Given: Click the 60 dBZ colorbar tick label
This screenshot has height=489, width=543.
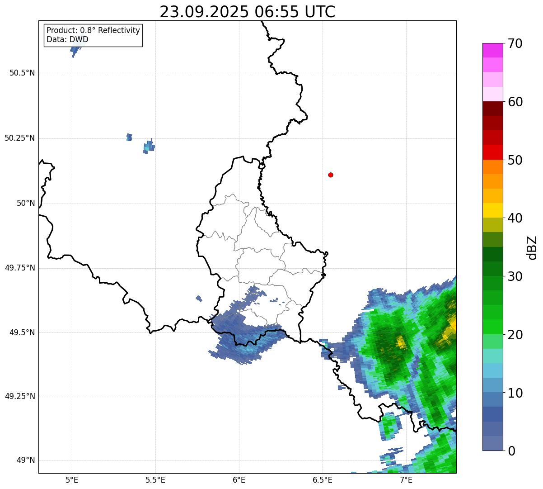Looking at the screenshot, I should (515, 102).
